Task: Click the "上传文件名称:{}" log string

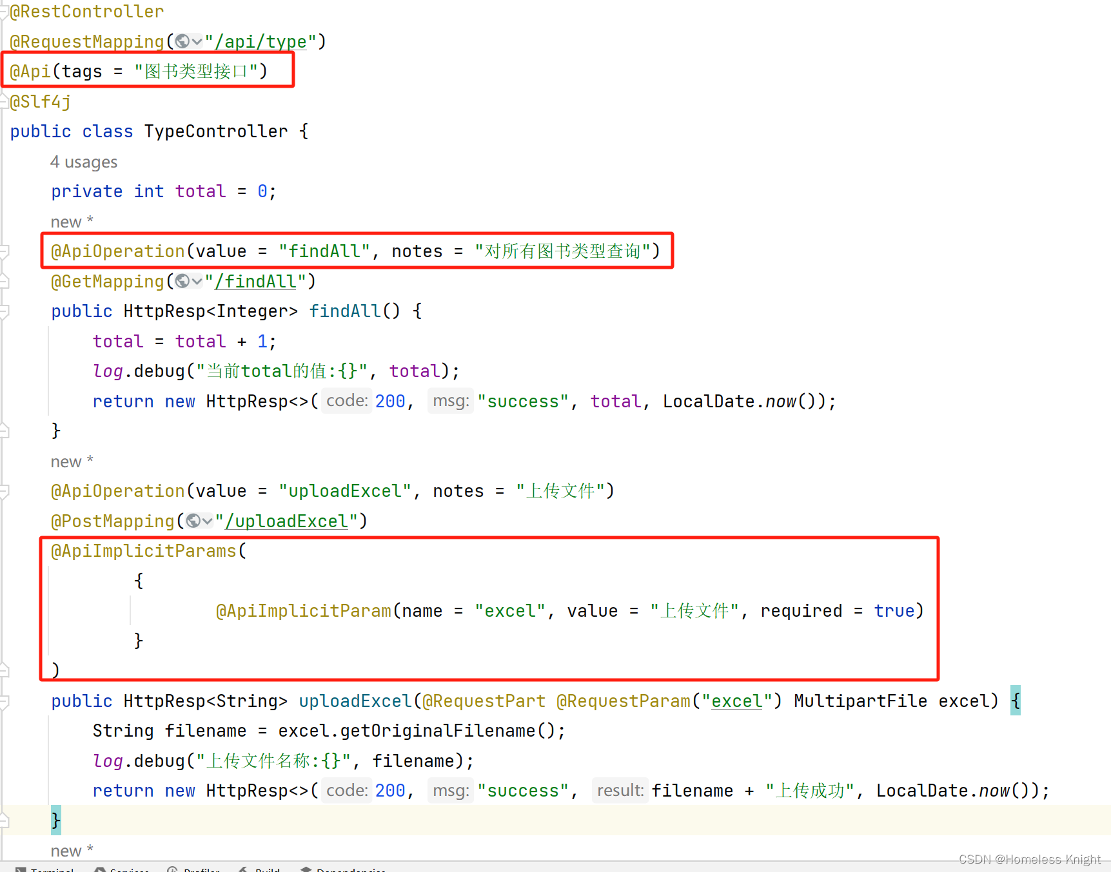Action: (x=273, y=761)
